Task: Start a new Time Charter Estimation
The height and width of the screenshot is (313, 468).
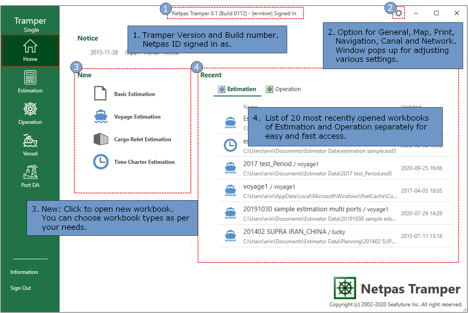Action: (144, 162)
